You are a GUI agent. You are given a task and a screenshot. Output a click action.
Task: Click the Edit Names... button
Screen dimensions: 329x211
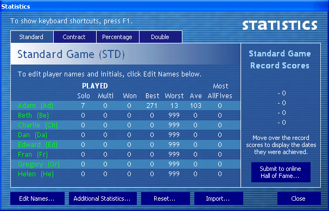(37, 199)
